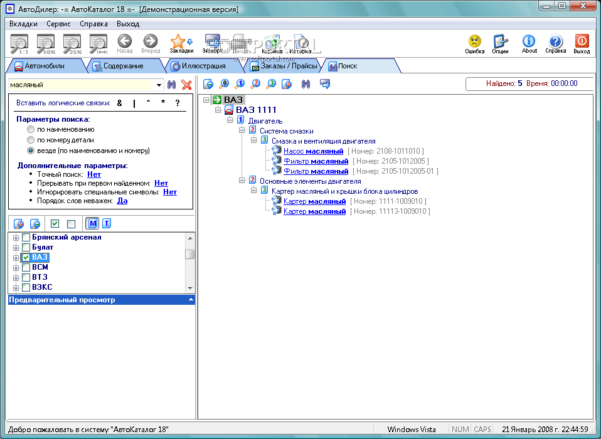The image size is (601, 439).
Task: Expand results to level 3
Action: (271, 83)
